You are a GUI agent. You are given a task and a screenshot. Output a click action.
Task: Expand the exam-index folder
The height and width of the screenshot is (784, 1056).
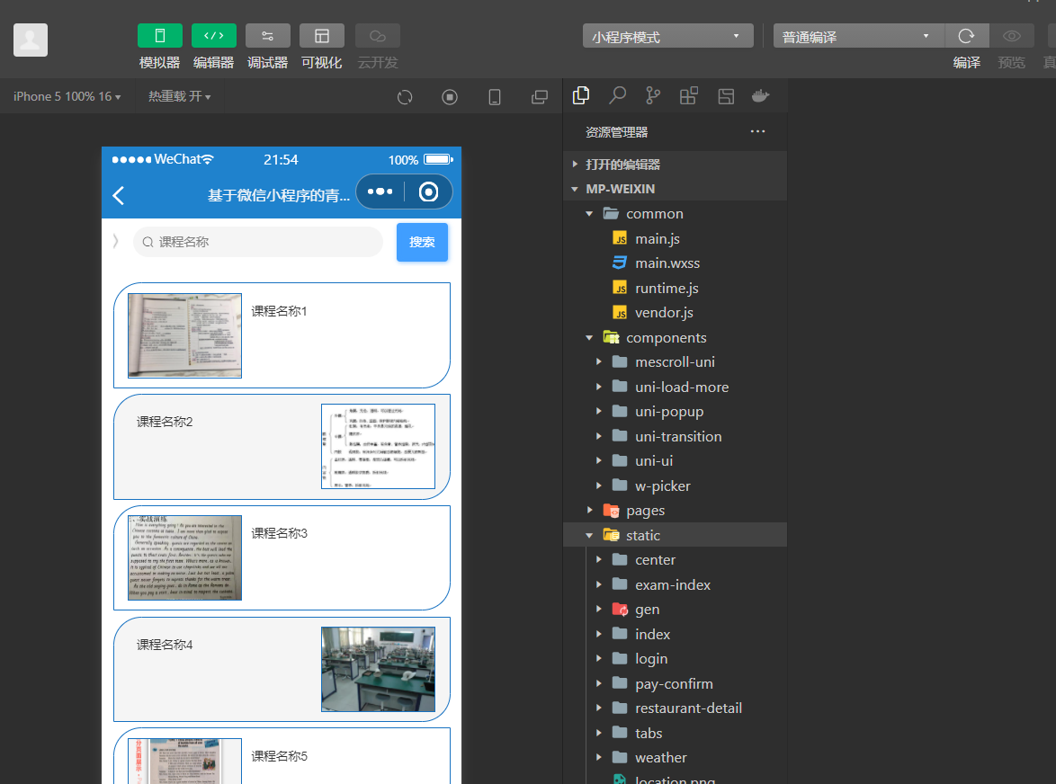[675, 584]
